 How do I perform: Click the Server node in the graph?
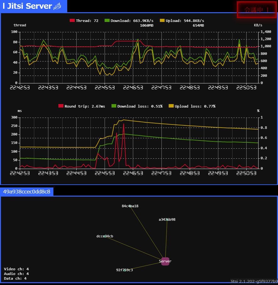(x=165, y=261)
